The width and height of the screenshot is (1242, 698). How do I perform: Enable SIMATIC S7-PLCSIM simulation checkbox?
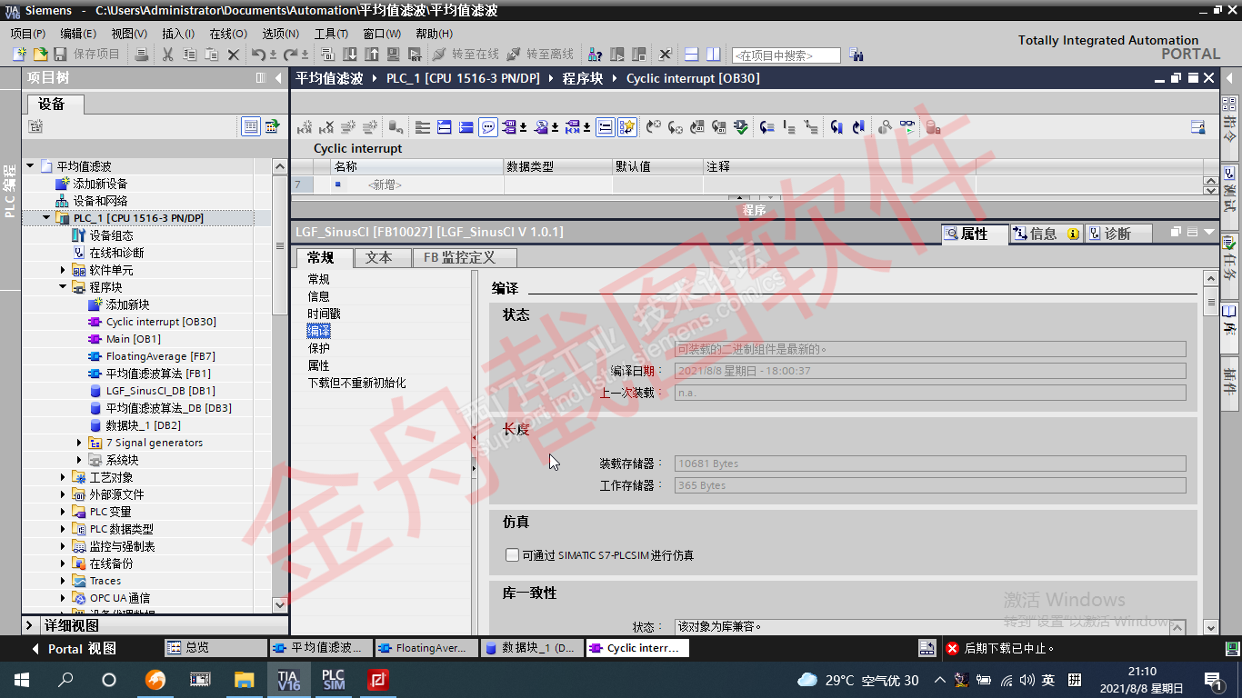click(x=512, y=554)
